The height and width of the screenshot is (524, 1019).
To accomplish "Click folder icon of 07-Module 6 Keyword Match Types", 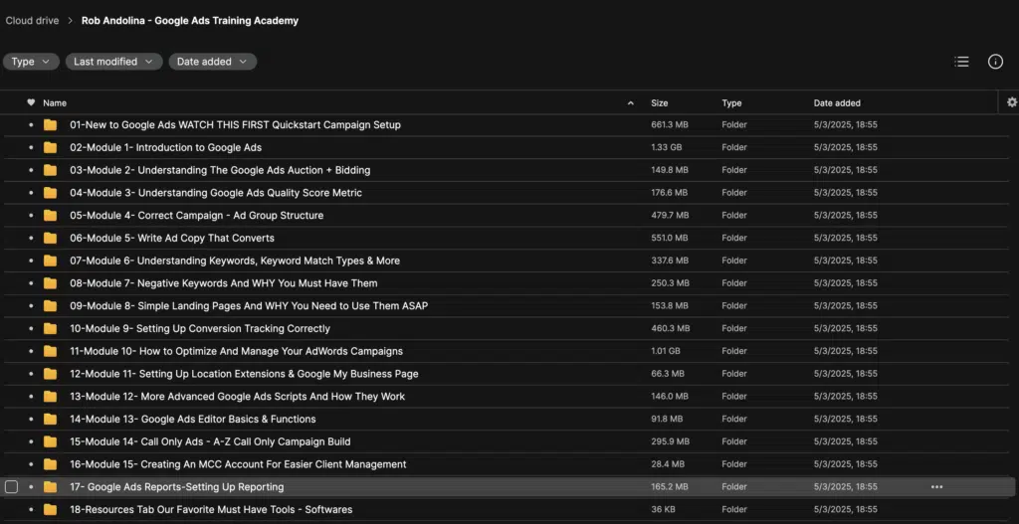I will (50, 262).
